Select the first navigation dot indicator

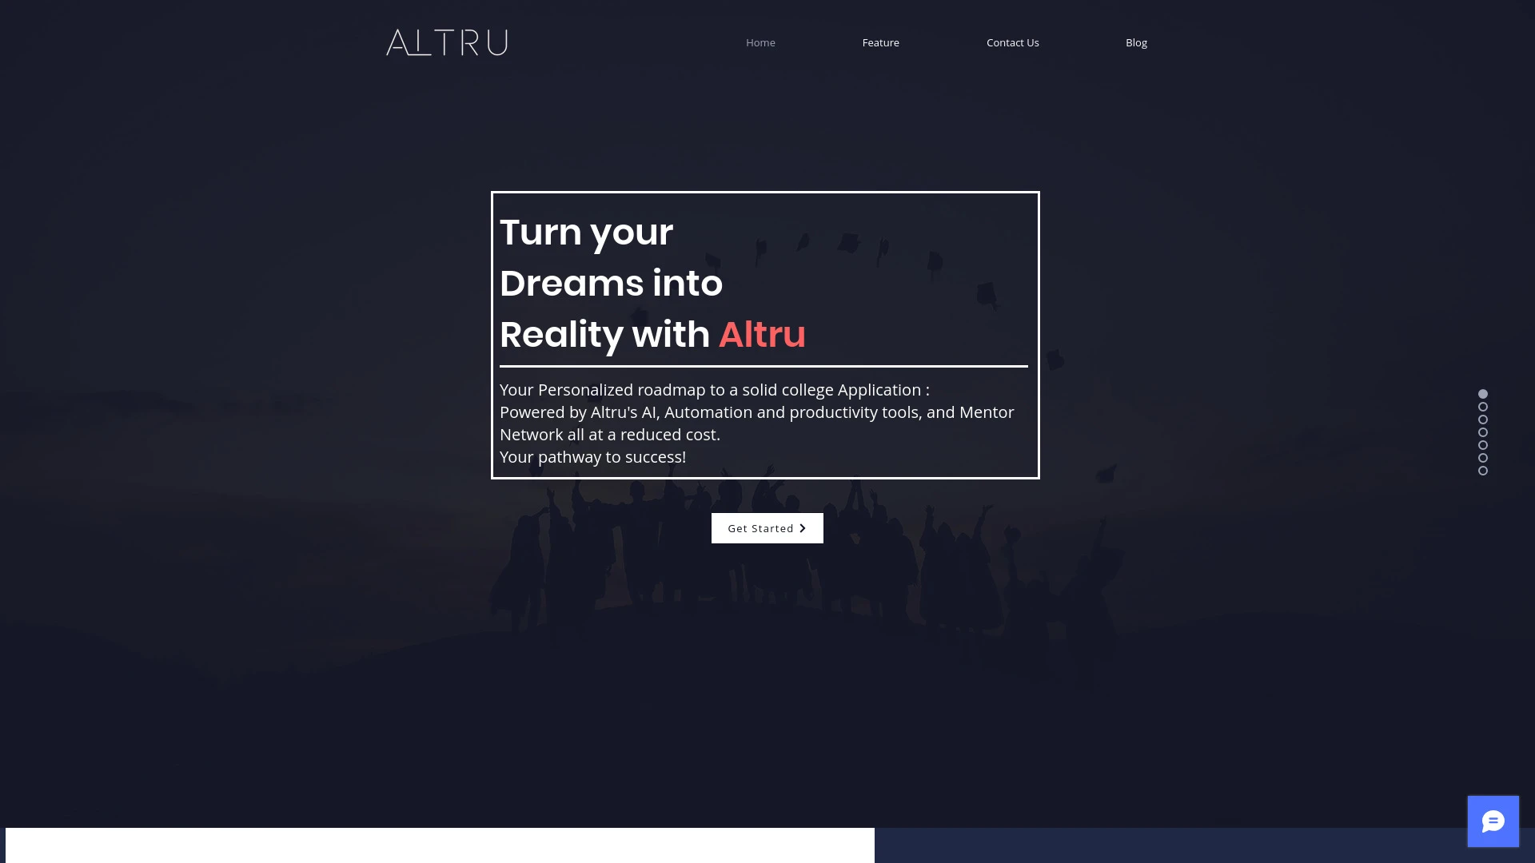(1482, 393)
